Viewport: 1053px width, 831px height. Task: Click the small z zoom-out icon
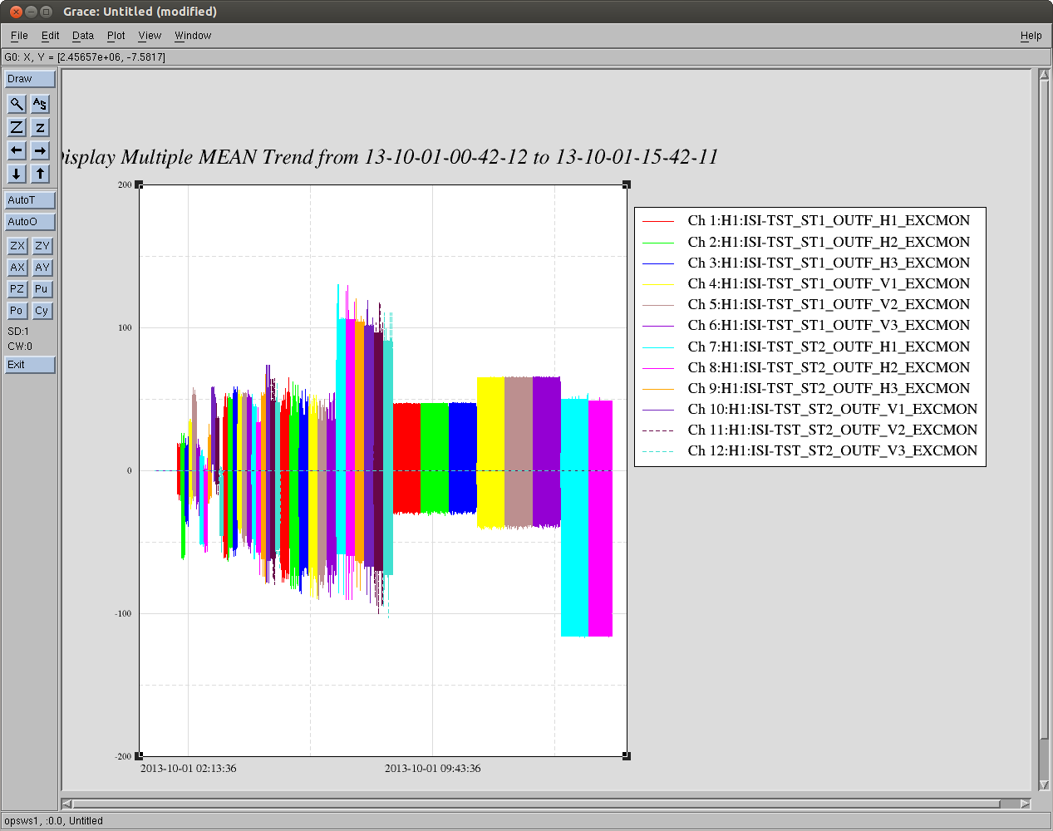[x=40, y=127]
